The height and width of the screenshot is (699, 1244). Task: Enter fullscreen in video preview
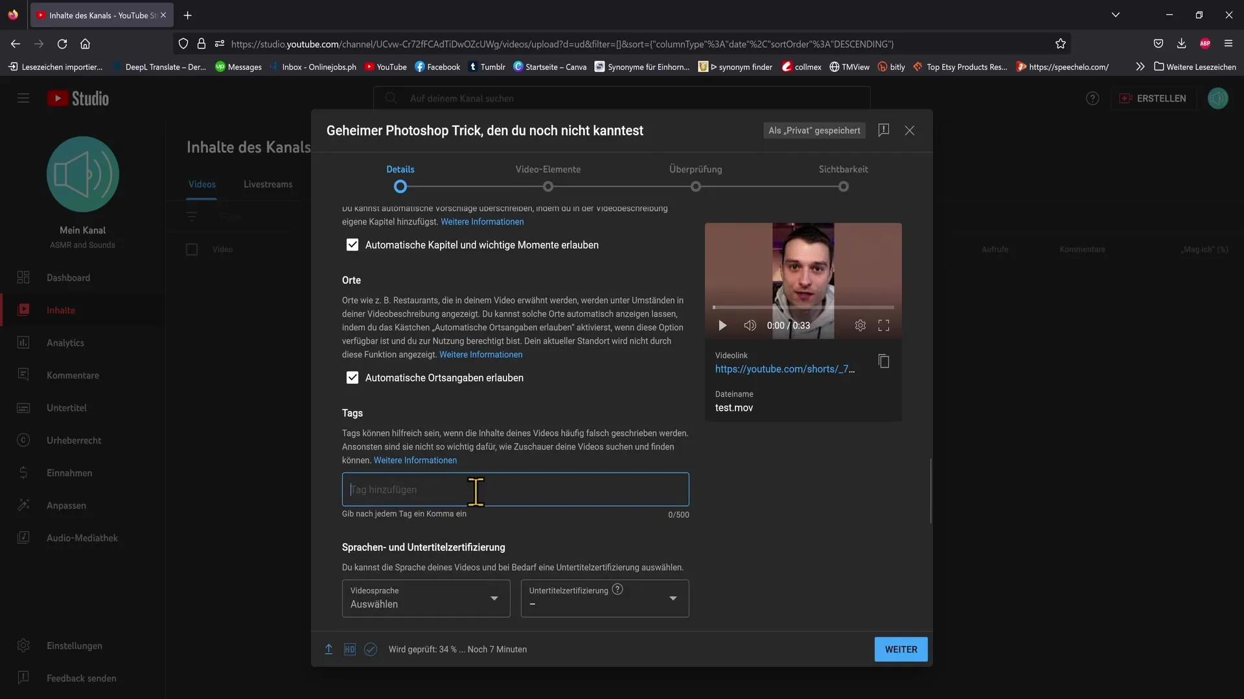[884, 326]
